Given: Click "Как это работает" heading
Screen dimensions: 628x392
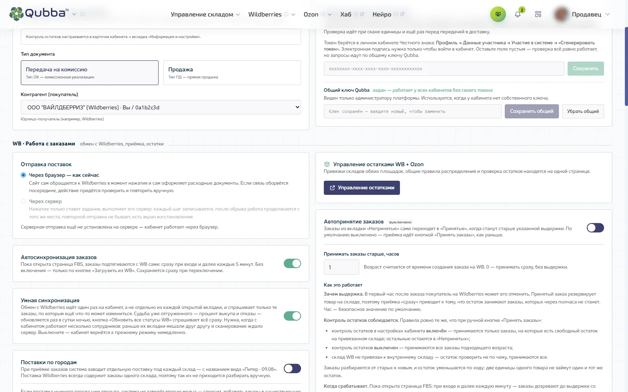Looking at the screenshot, I should pos(343,285).
